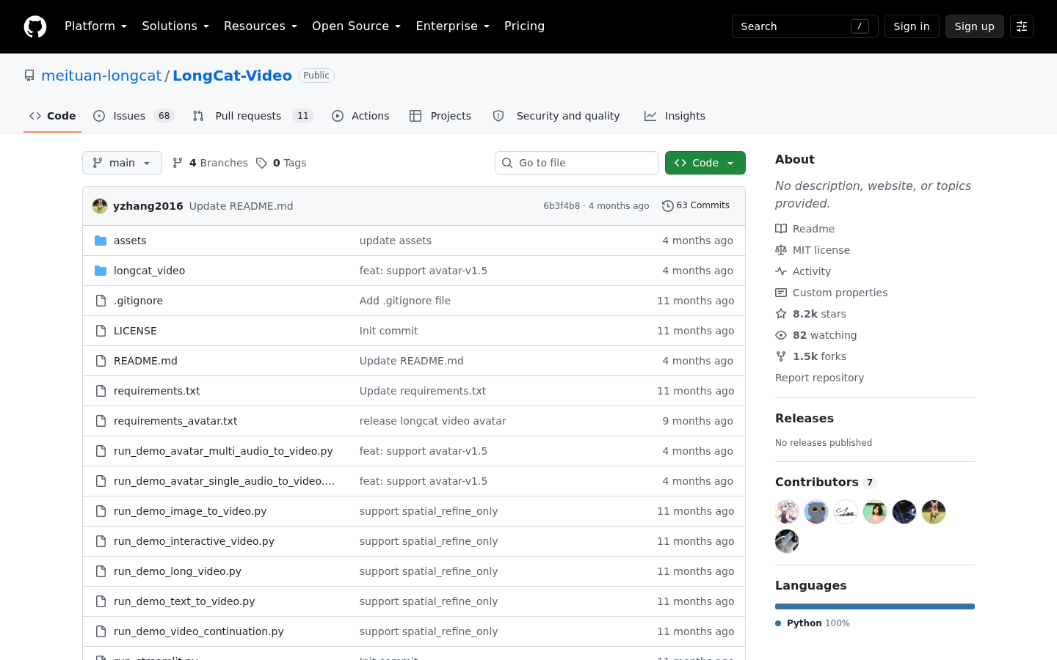Click the file icon next to README.md
The image size is (1057, 660).
101,361
